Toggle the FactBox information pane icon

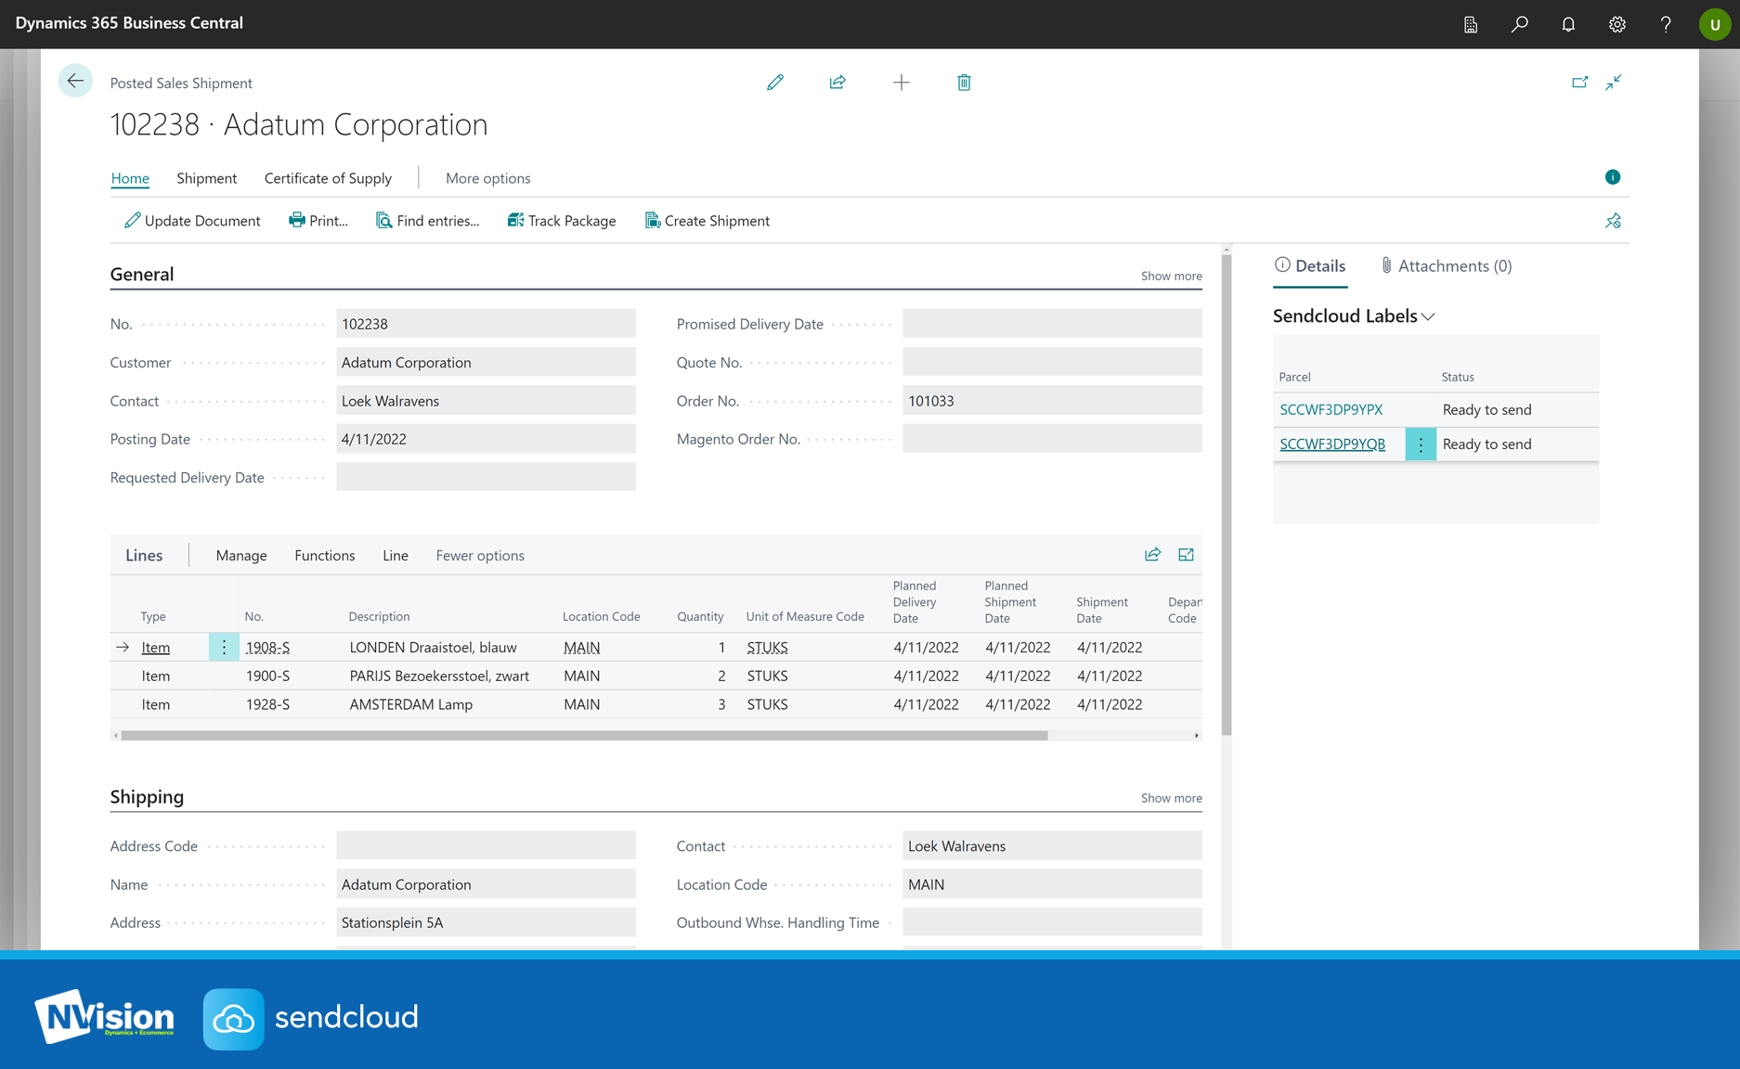point(1612,177)
